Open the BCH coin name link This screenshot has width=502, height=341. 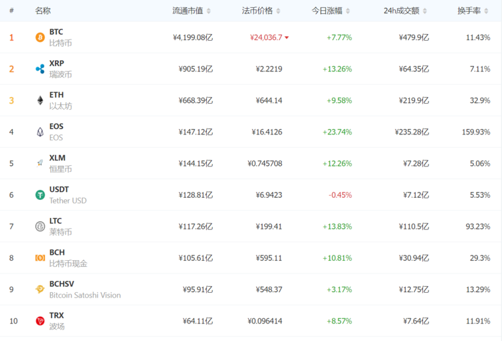[x=57, y=252]
